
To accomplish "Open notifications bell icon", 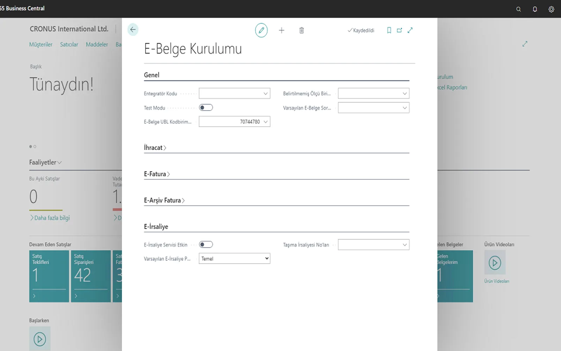I will pos(535,9).
